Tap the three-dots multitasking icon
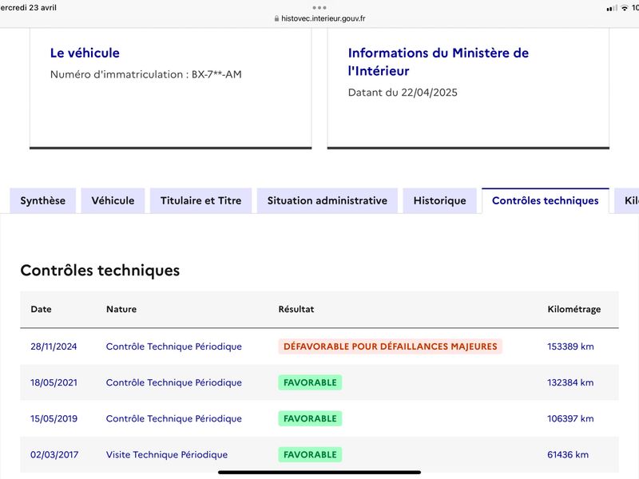 319,7
